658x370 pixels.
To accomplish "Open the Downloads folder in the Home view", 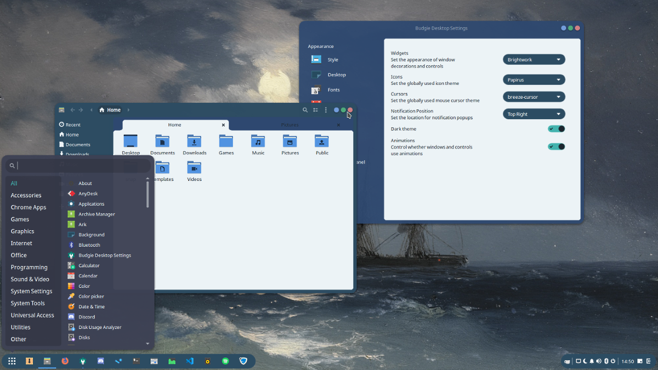I will 195,145.
